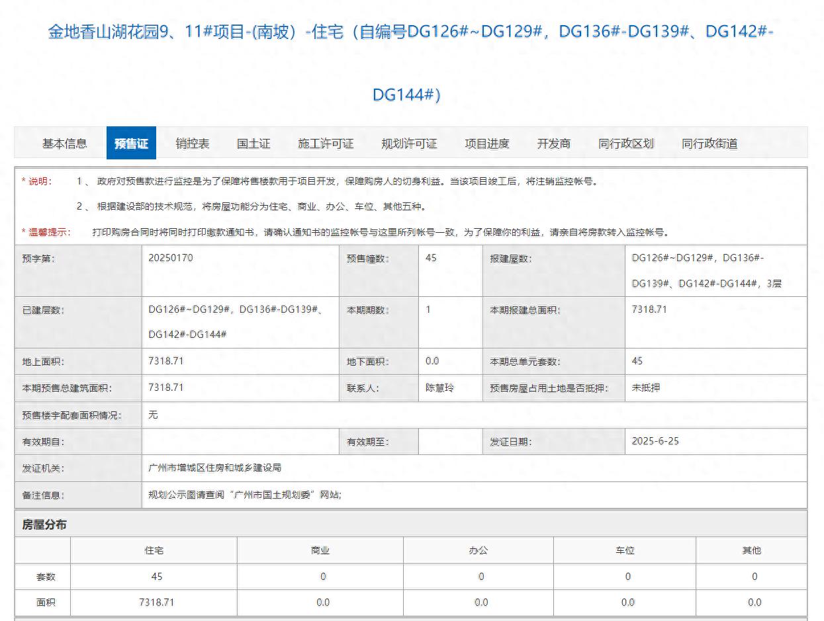Go to the 施工许可证 tab
Viewport: 824px width, 621px height.
click(x=326, y=144)
